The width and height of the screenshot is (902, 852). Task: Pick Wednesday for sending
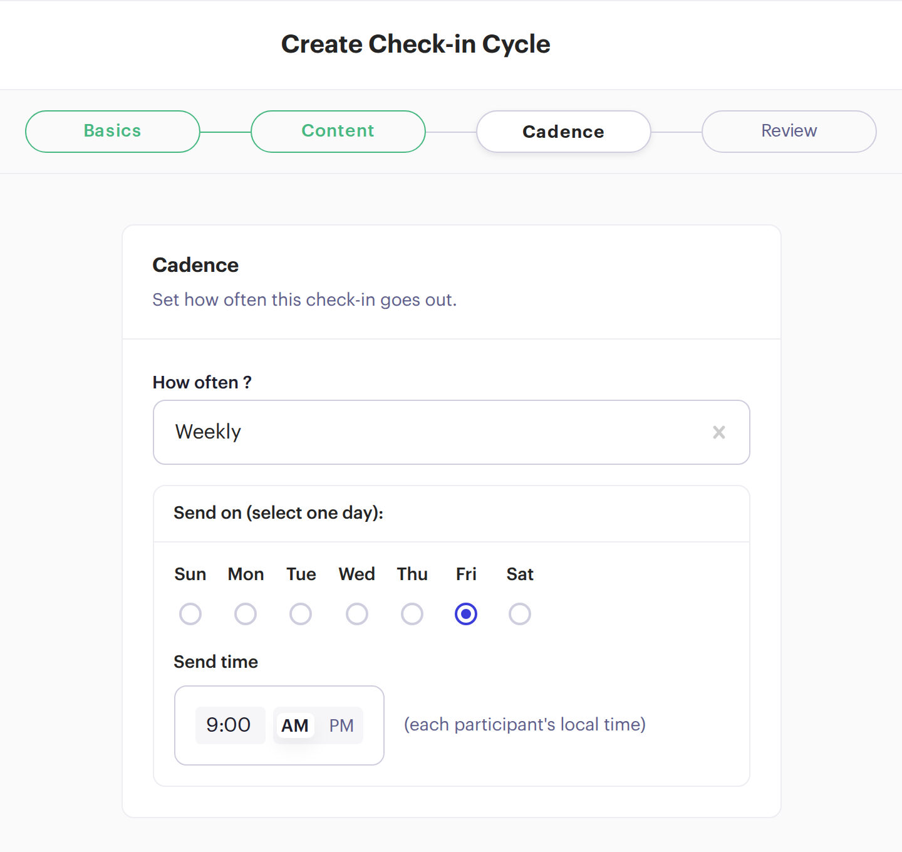357,614
